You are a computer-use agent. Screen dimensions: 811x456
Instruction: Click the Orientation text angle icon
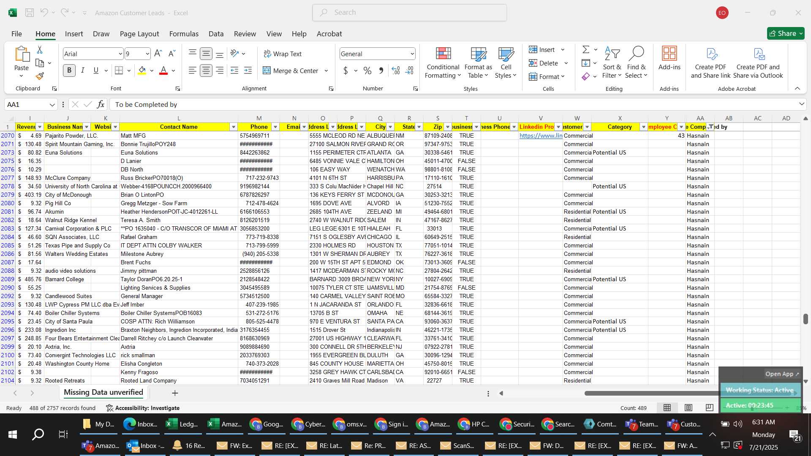235,54
